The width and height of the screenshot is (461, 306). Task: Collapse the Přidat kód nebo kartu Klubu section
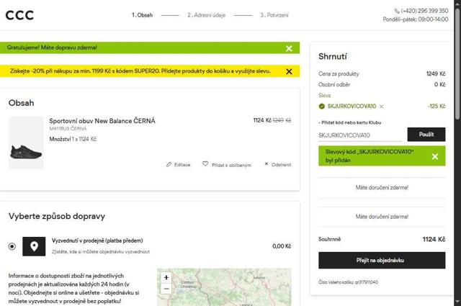tap(350, 122)
